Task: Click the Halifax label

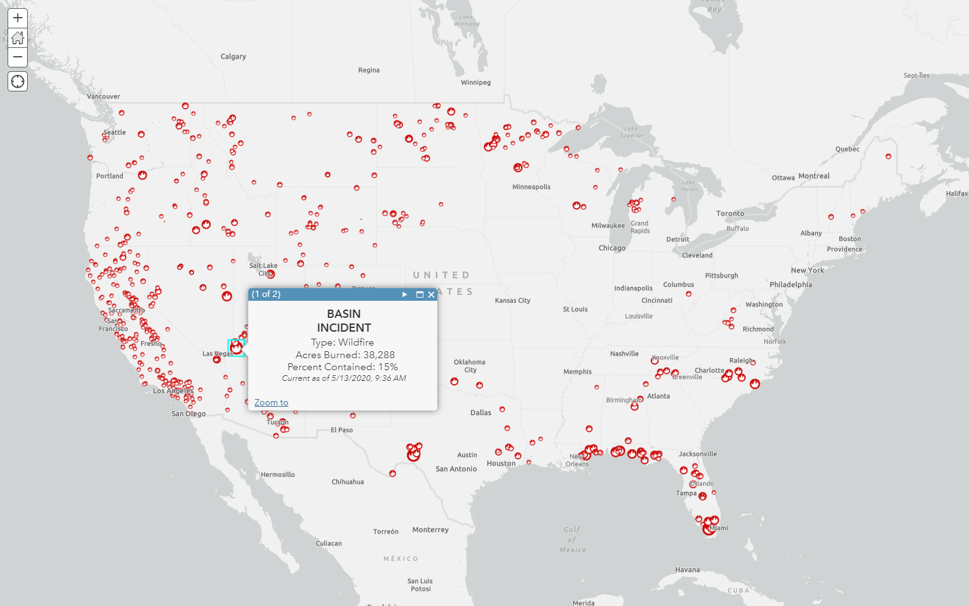Action: click(x=957, y=194)
